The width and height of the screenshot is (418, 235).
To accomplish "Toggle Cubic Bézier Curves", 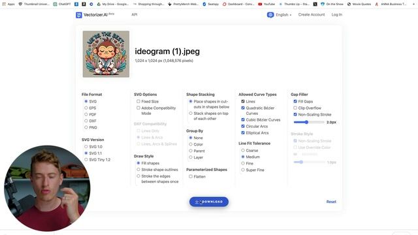I will tap(243, 120).
